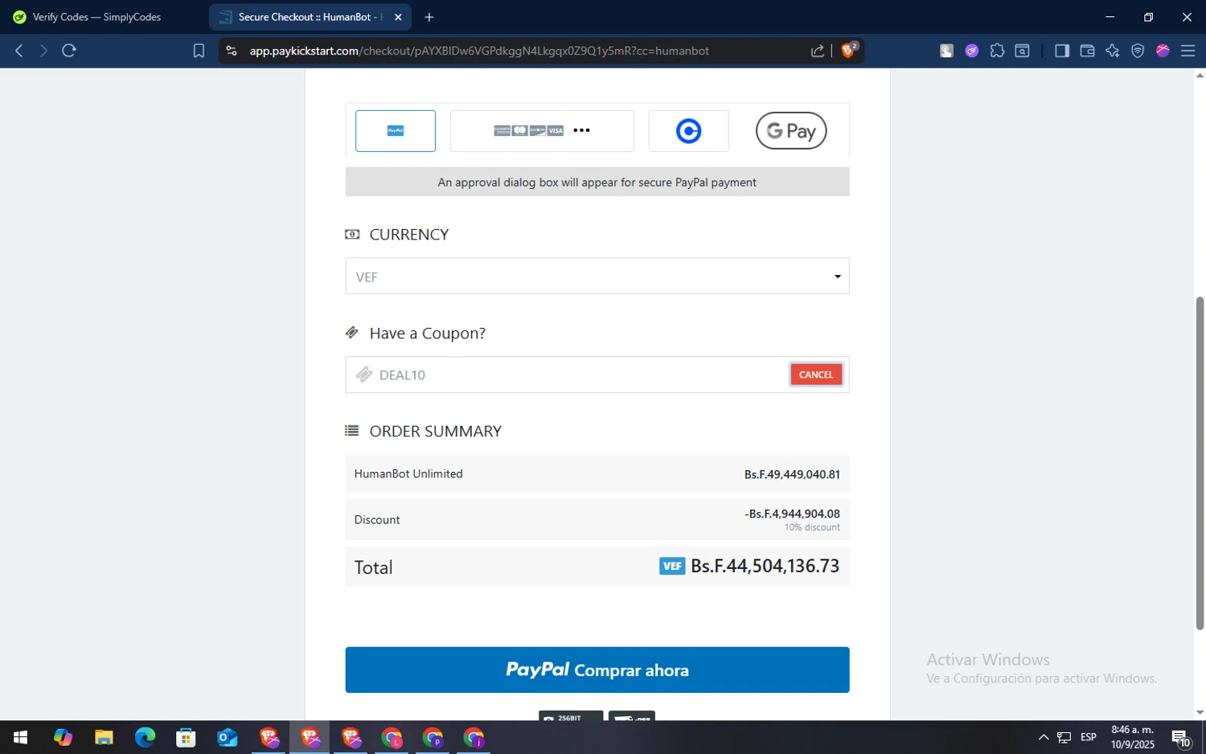Click the scrollbar down arrow
The image size is (1206, 754).
(x=1200, y=712)
